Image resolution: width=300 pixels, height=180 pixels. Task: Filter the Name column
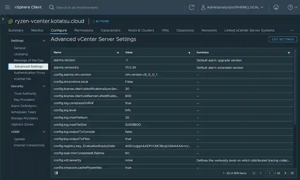[x=118, y=53]
